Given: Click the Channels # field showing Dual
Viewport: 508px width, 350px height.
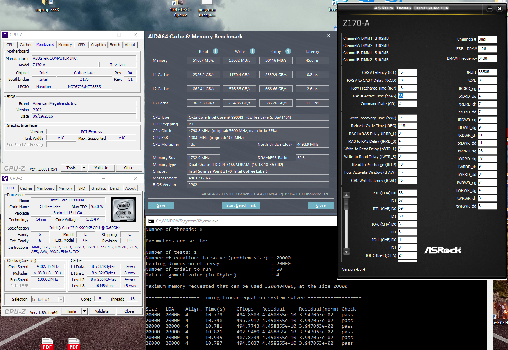Looking at the screenshot, I should click(x=487, y=39).
